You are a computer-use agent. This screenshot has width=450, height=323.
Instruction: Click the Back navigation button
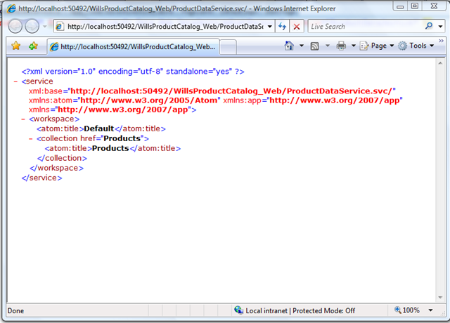pyautogui.click(x=15, y=26)
